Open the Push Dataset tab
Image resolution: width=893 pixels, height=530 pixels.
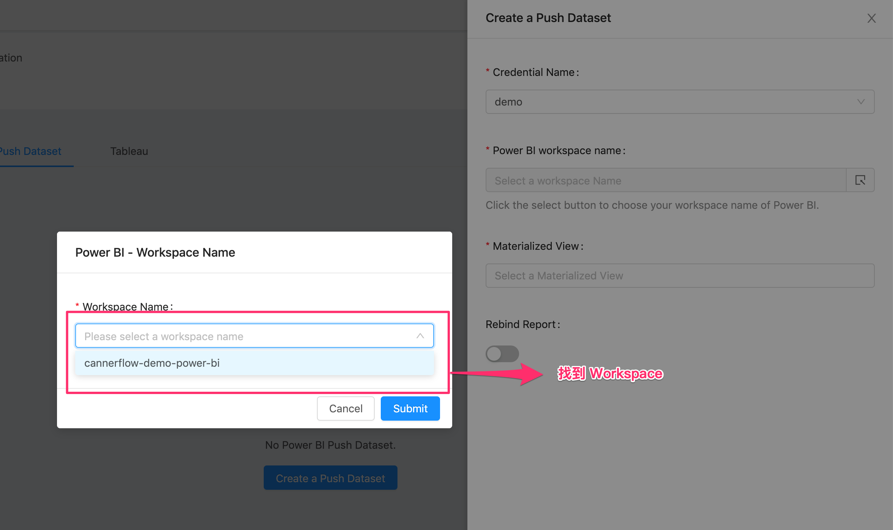pyautogui.click(x=30, y=151)
